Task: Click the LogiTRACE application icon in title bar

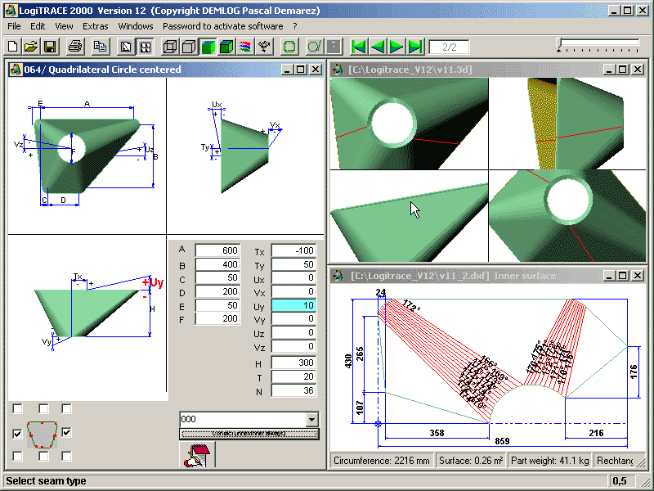Action: 11,11
